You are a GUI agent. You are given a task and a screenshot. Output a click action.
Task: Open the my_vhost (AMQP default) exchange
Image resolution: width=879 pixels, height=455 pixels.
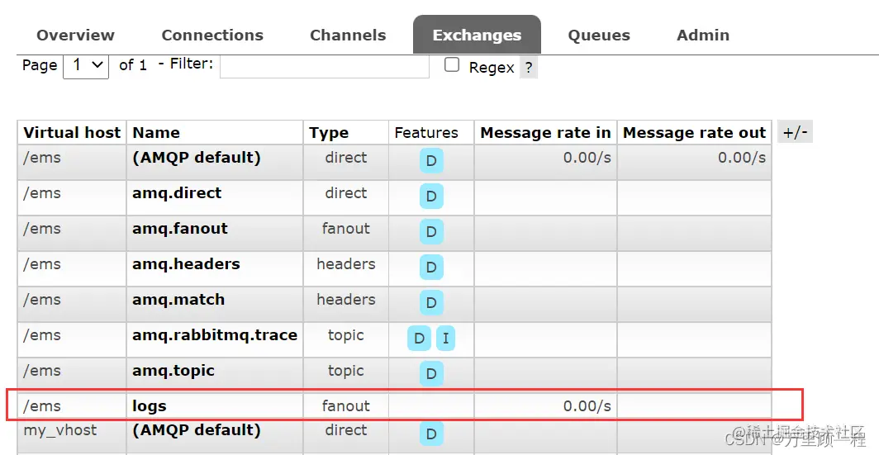click(x=197, y=430)
